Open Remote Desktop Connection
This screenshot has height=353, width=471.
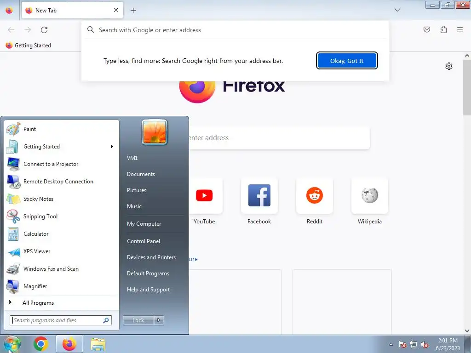click(x=62, y=181)
